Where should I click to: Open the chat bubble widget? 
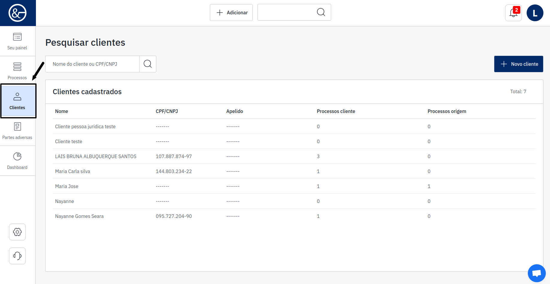[537, 273]
